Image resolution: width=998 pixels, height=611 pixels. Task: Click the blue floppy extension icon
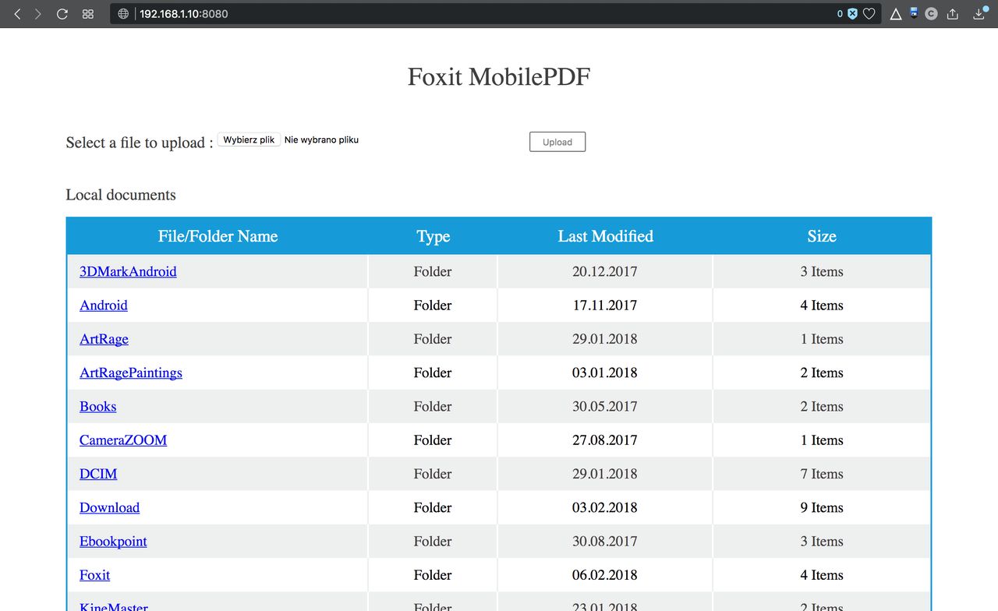(914, 13)
